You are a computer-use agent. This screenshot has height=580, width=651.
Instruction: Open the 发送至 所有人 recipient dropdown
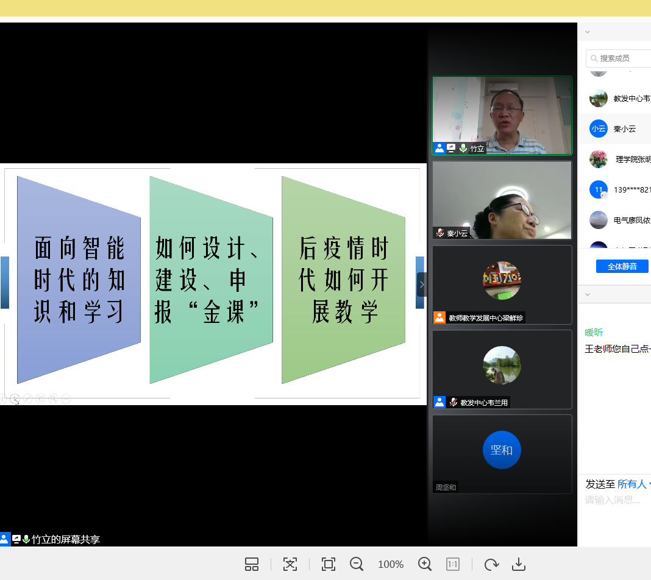(x=633, y=484)
